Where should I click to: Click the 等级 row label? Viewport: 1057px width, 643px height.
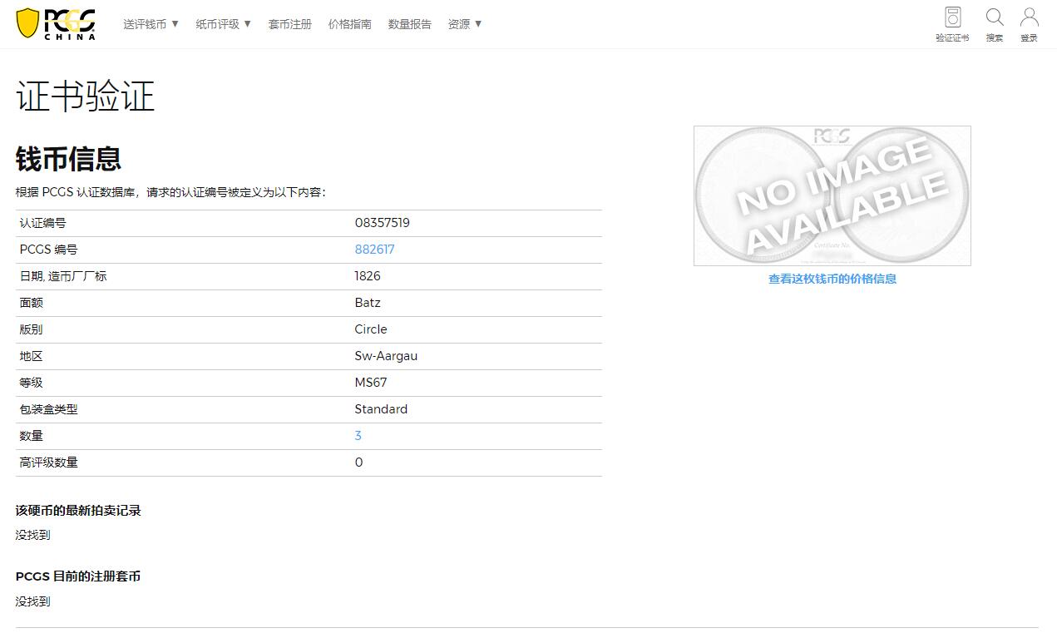click(x=32, y=383)
